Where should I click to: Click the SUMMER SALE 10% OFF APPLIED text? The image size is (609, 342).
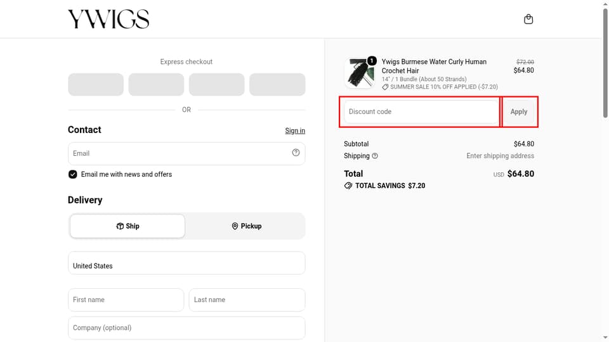tap(443, 87)
